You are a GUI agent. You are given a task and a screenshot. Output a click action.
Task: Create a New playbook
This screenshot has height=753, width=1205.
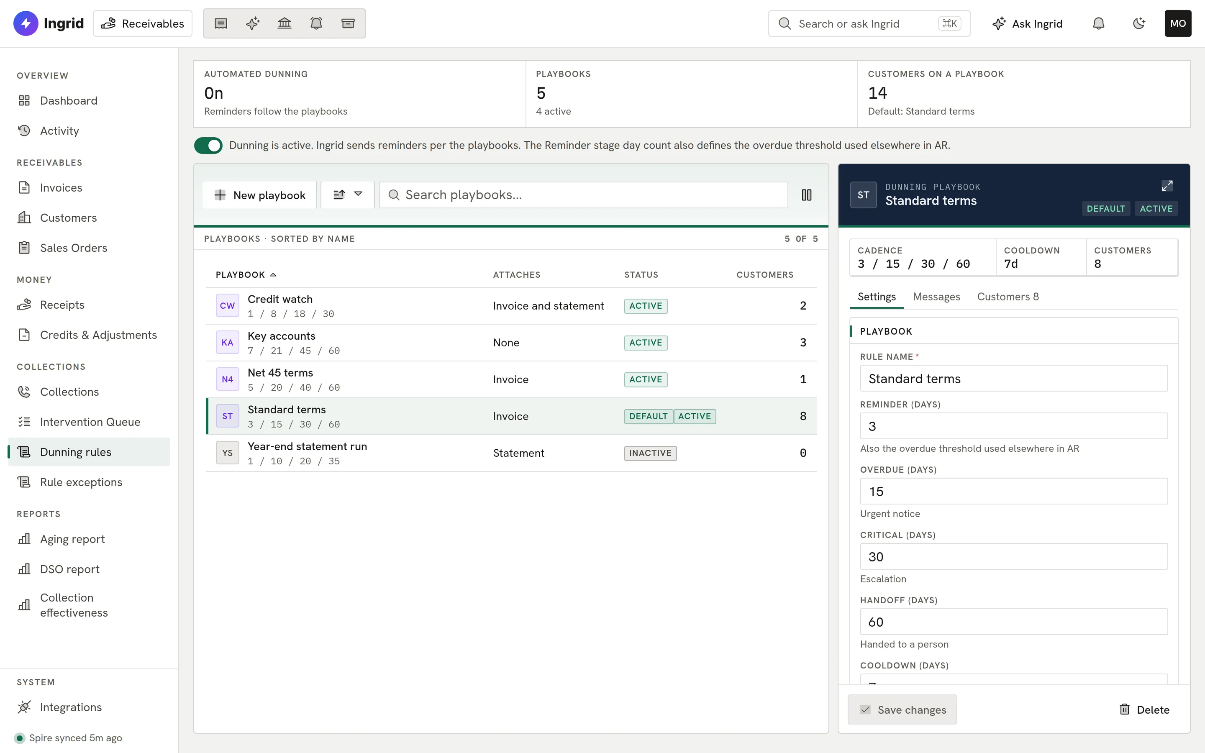click(x=259, y=195)
